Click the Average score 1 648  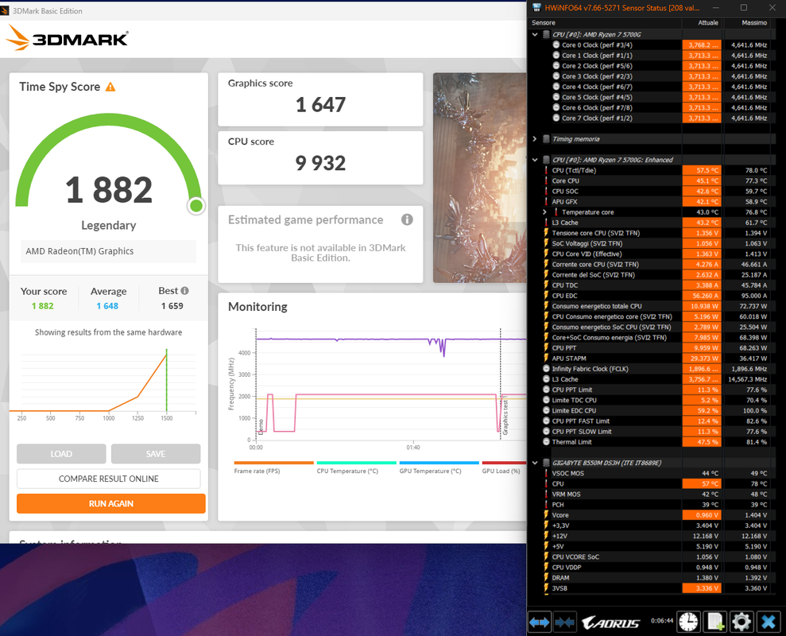point(107,306)
